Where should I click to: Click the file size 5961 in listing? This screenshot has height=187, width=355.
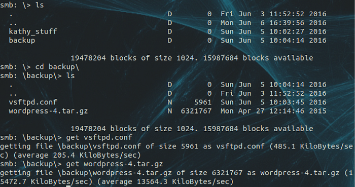[203, 102]
